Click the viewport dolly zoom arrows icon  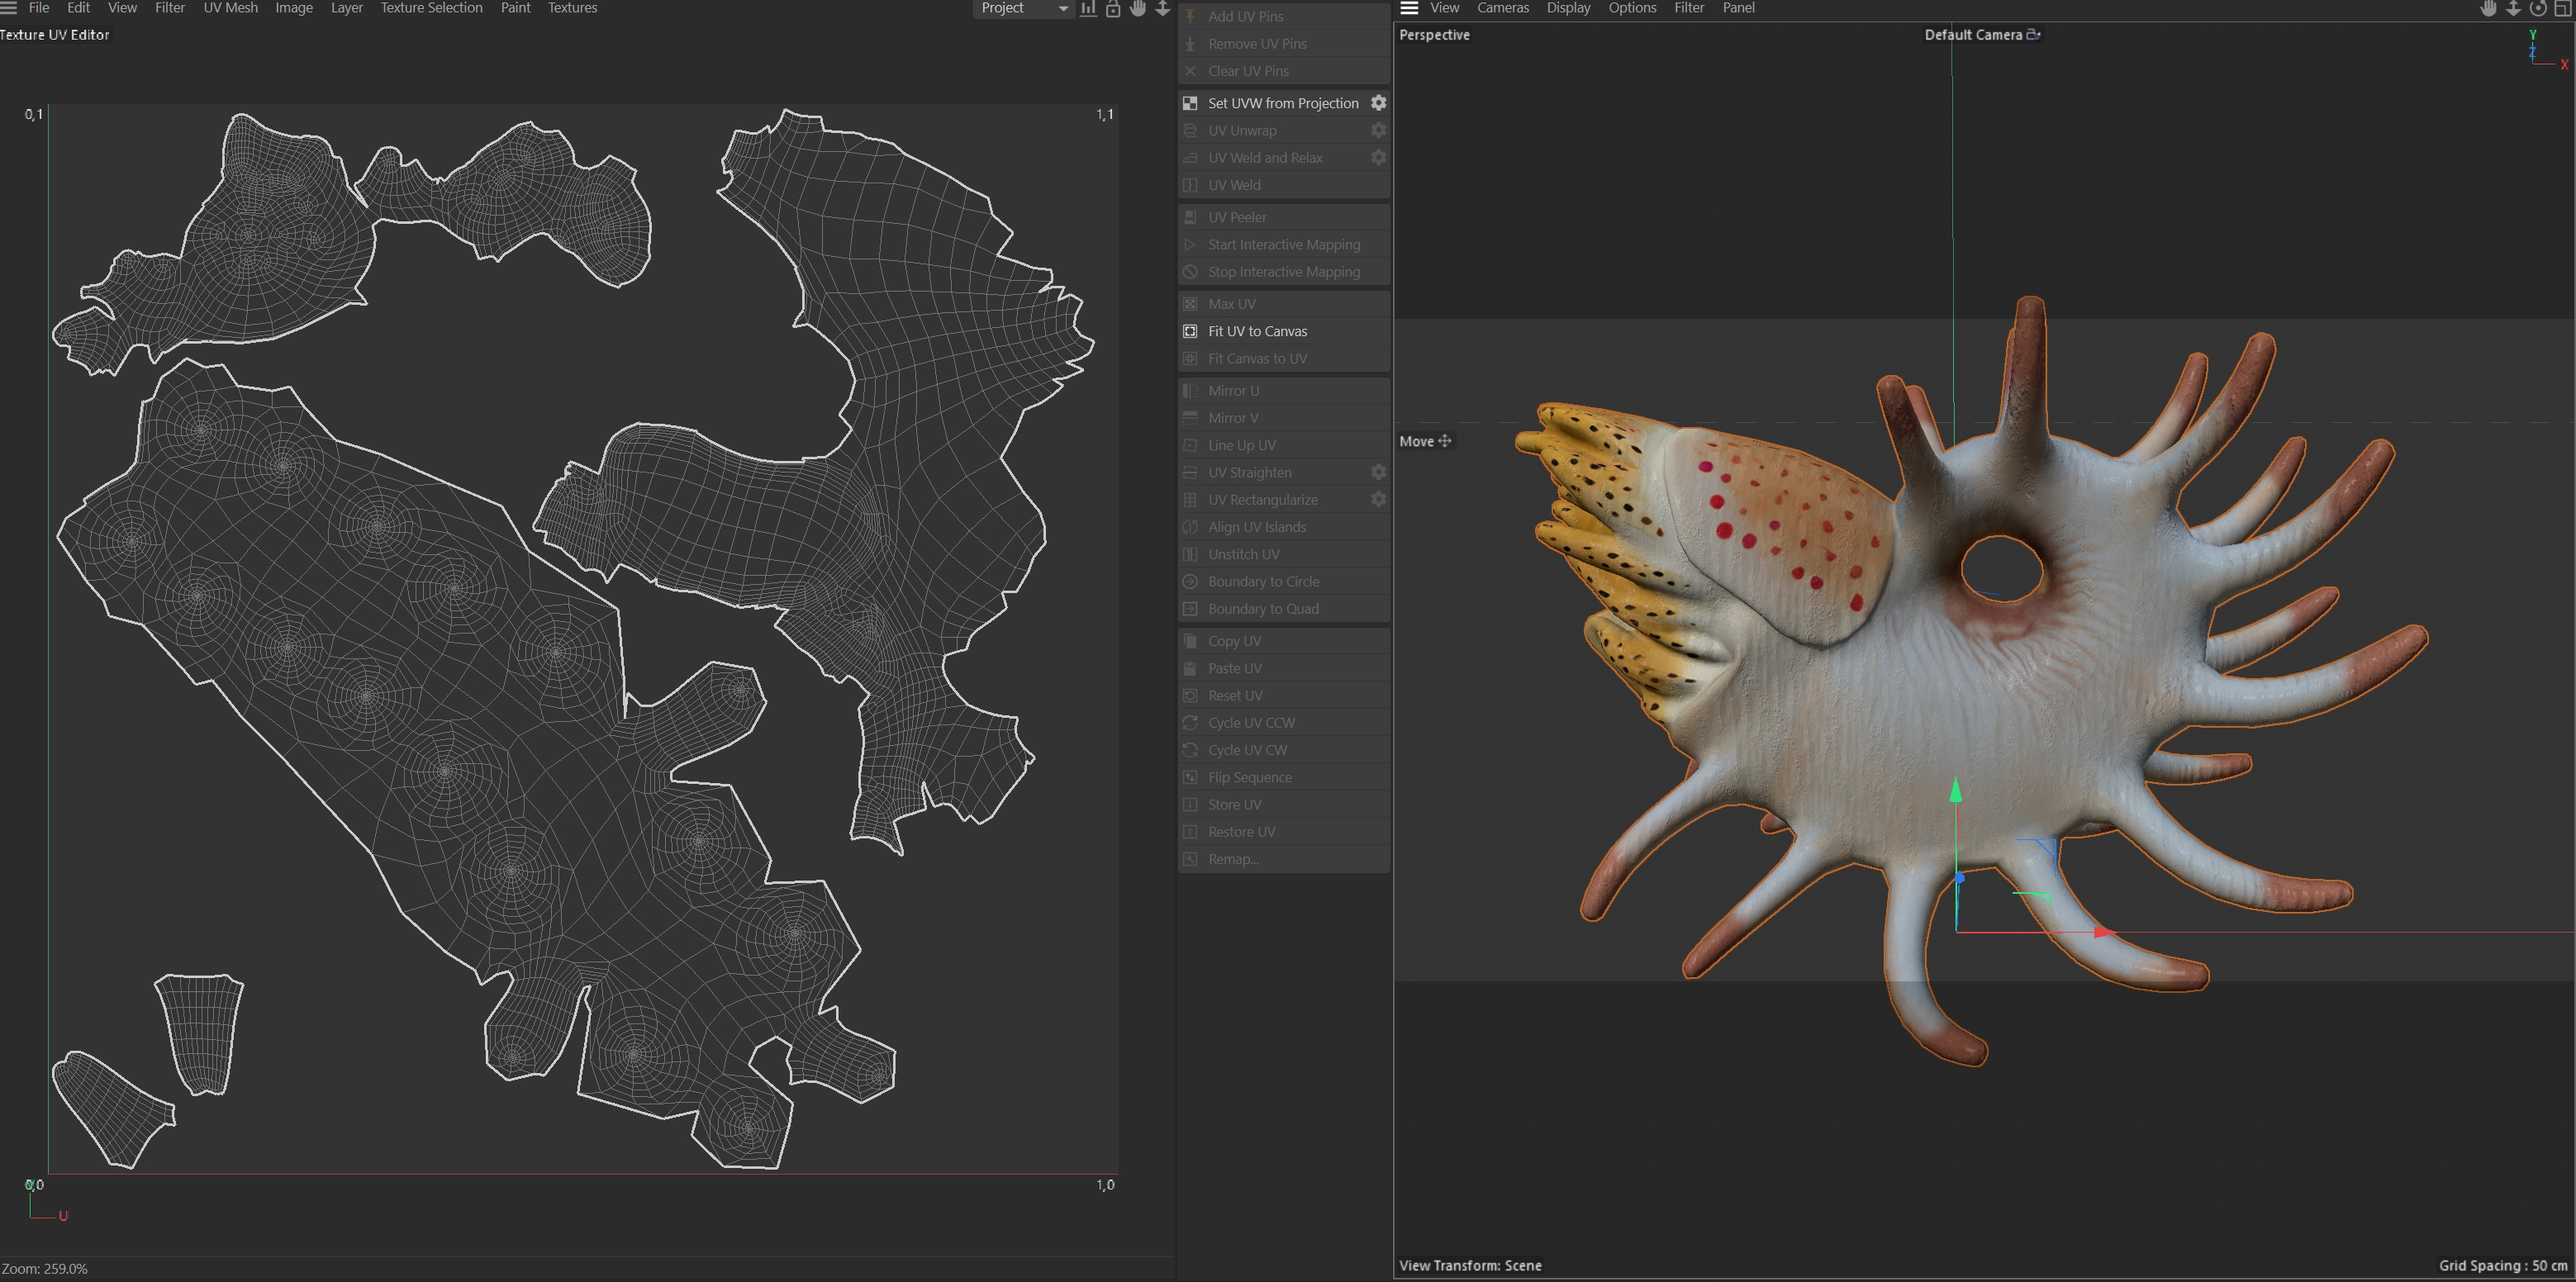click(x=2513, y=9)
